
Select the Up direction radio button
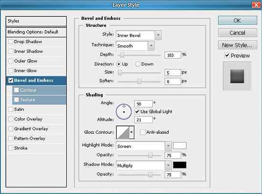pyautogui.click(x=119, y=64)
